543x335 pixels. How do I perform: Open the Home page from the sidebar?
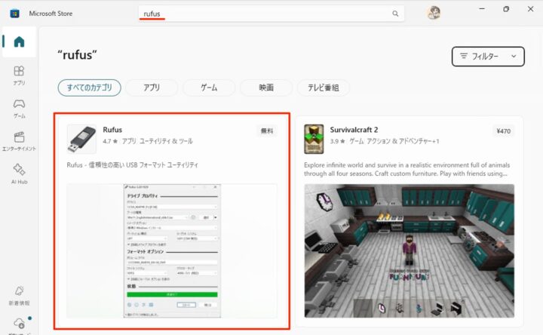(19, 42)
